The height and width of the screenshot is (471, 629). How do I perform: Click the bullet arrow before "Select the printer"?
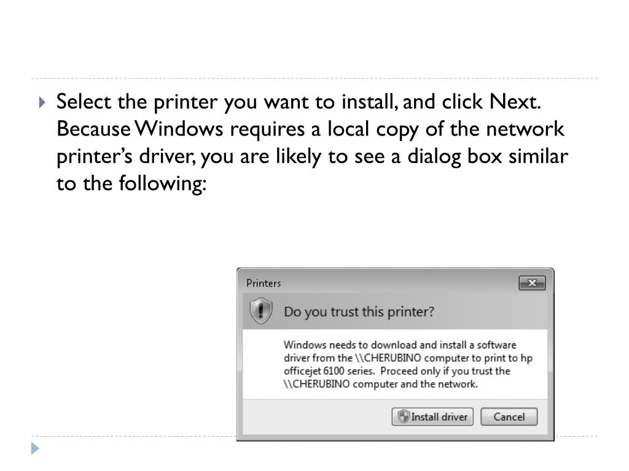42,102
